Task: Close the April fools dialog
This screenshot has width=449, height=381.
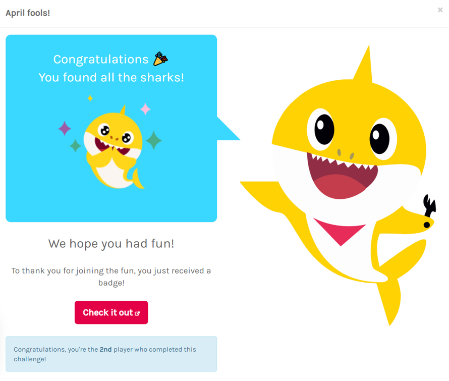Action: 440,10
